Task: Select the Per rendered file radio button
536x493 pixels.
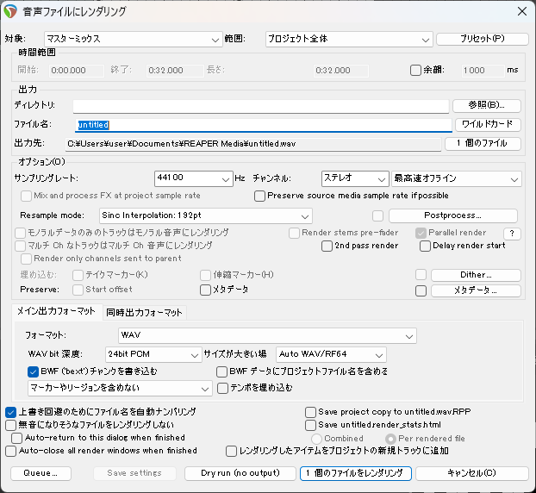Action: point(390,438)
